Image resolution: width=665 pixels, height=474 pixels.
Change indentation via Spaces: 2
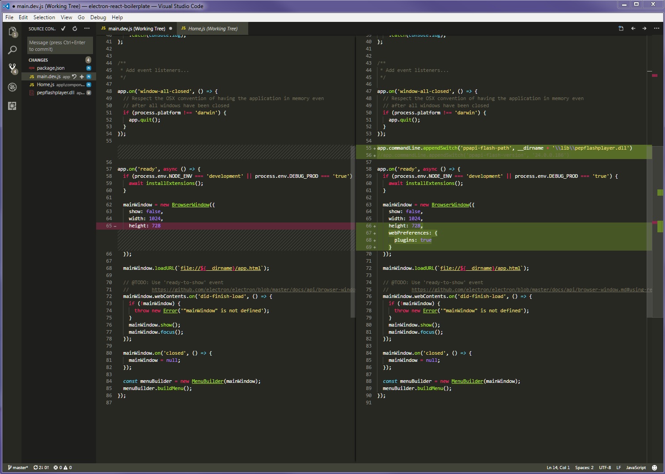[584, 468]
